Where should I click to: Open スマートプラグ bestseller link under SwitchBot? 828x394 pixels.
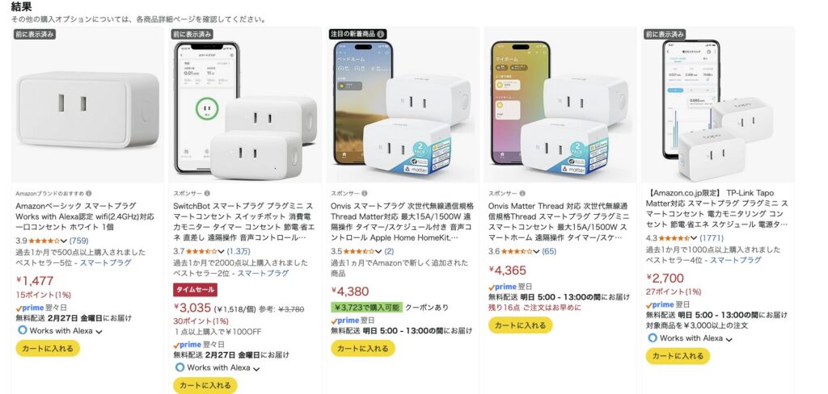tap(263, 273)
